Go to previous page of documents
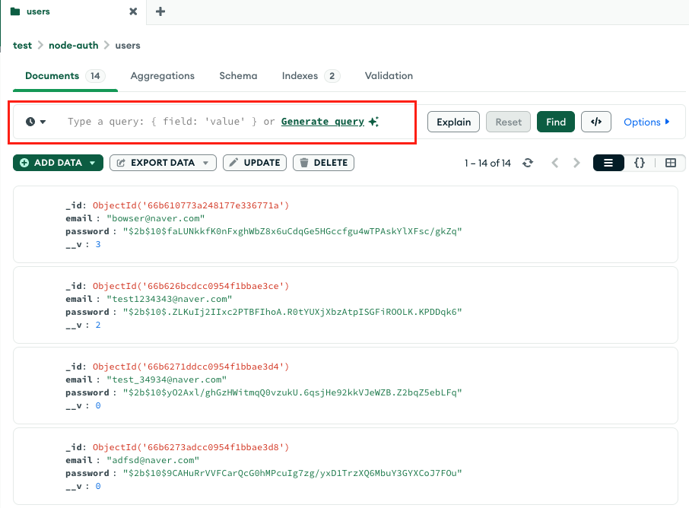The width and height of the screenshot is (689, 508). point(555,163)
